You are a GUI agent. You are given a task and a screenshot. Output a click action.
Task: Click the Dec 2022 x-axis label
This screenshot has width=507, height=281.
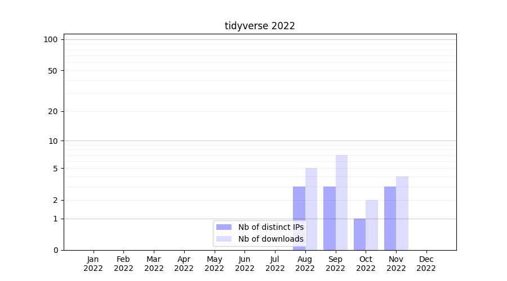pyautogui.click(x=426, y=264)
